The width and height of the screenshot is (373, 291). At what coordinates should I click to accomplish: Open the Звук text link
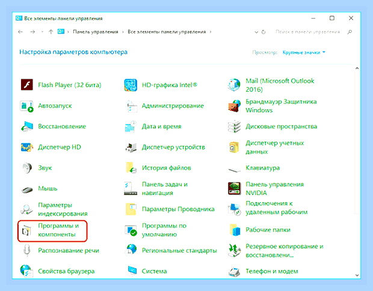pyautogui.click(x=45, y=168)
